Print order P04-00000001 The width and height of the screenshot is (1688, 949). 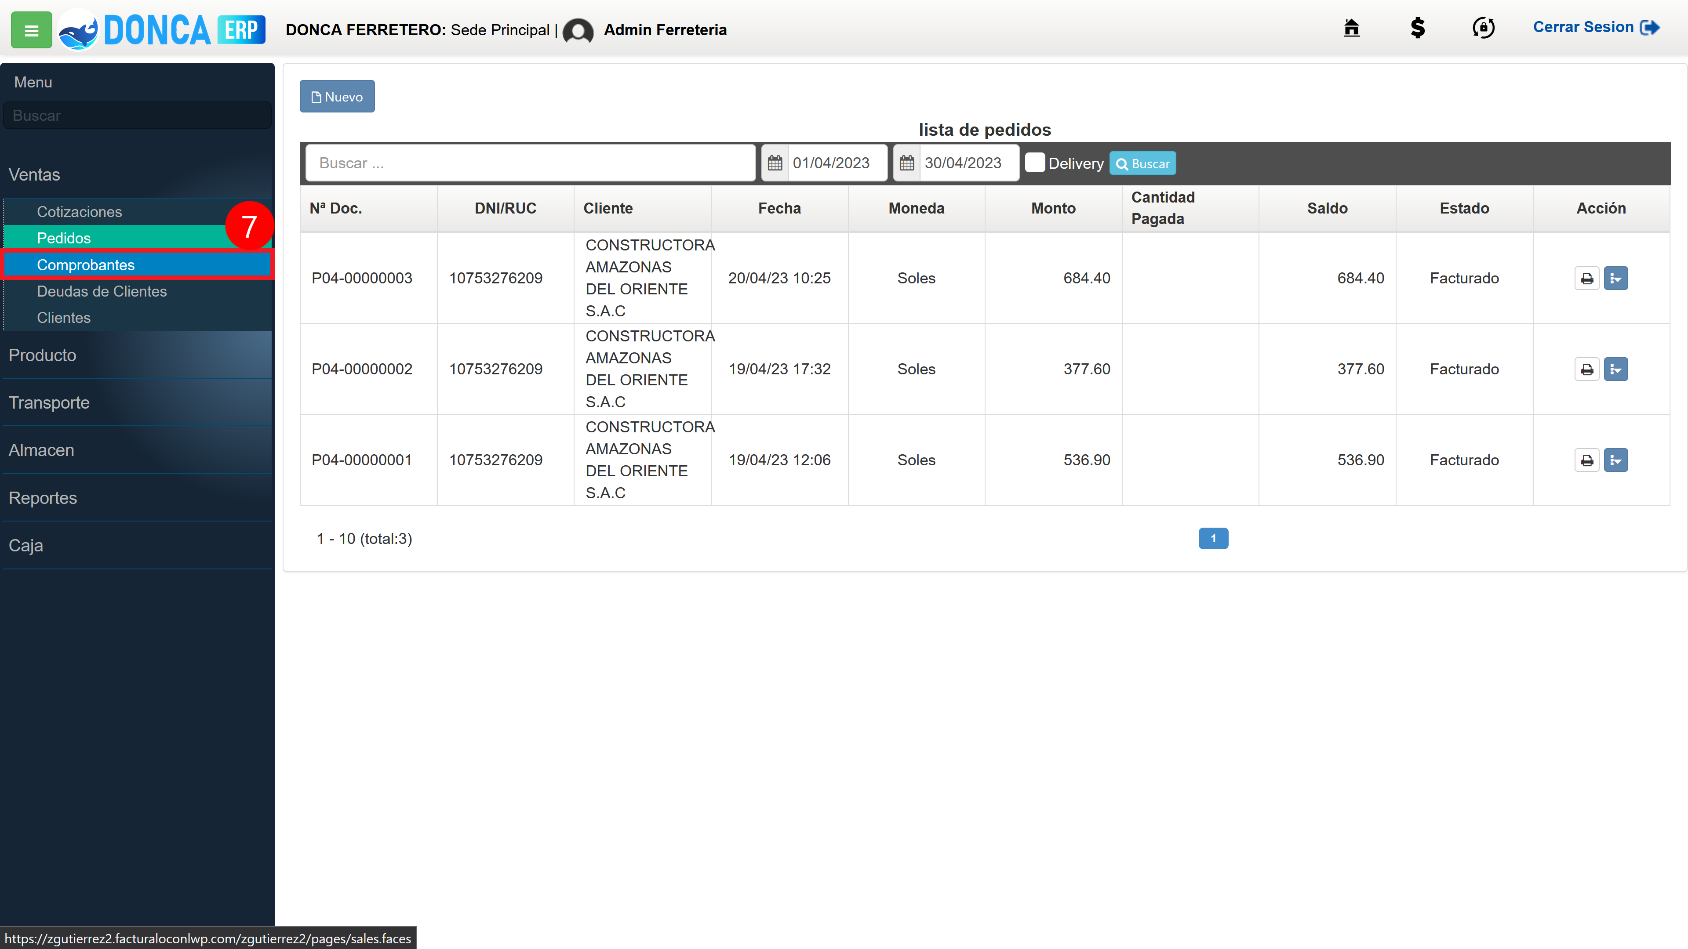click(x=1586, y=460)
